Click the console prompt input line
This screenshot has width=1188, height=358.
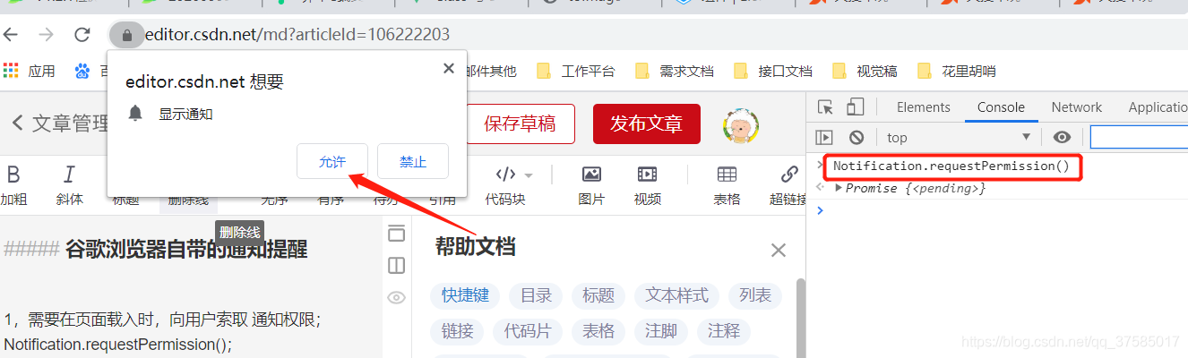[1003, 210]
